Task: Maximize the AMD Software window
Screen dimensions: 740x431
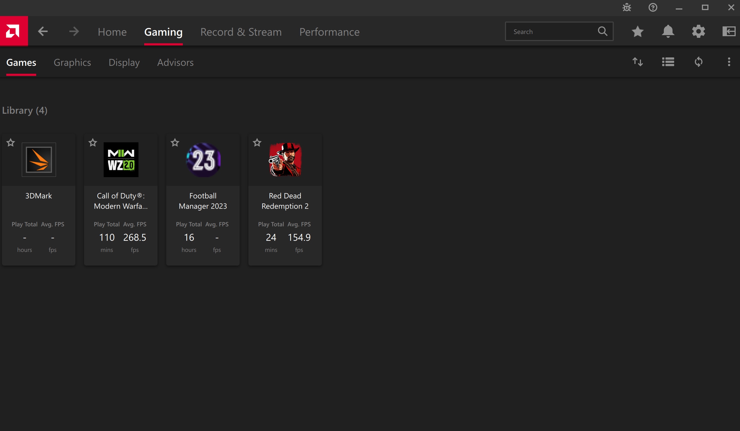Action: (705, 7)
